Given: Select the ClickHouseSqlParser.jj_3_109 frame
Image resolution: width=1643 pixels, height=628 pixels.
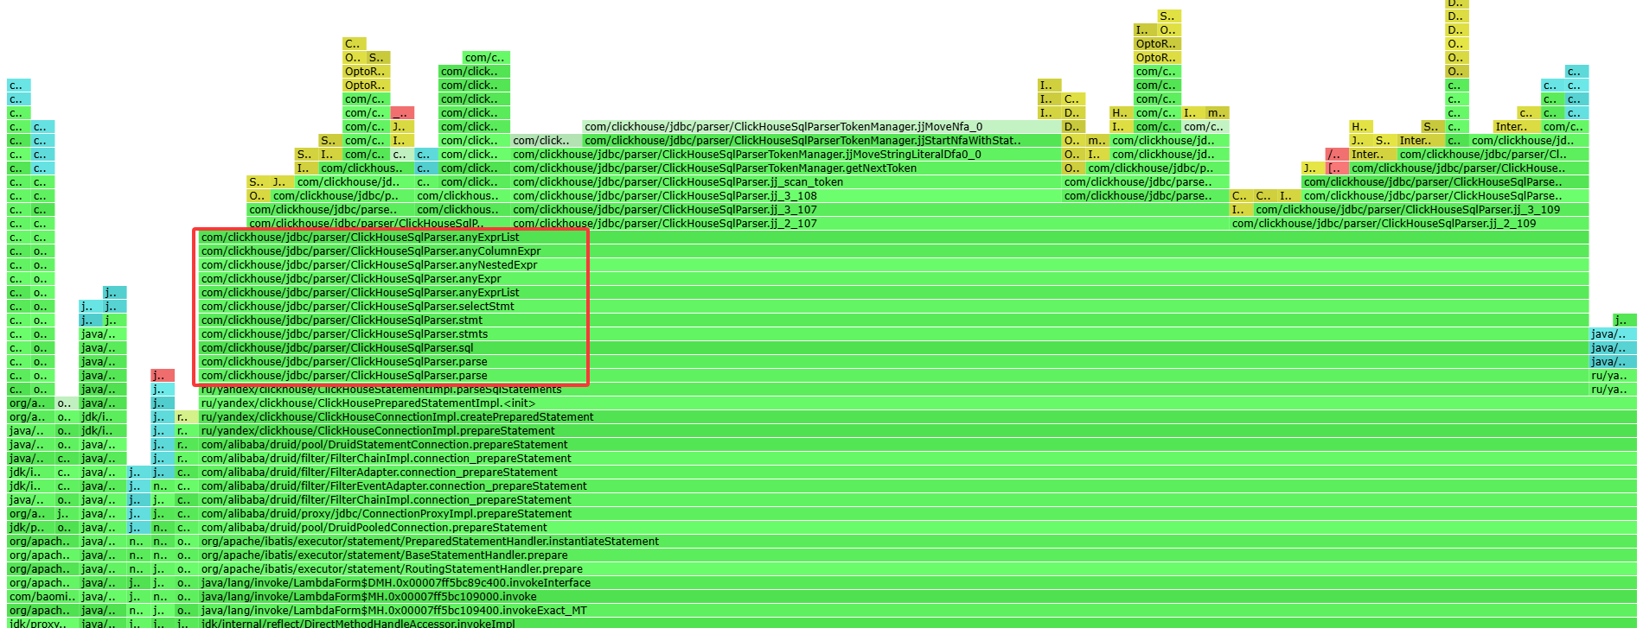Looking at the screenshot, I should (1408, 210).
